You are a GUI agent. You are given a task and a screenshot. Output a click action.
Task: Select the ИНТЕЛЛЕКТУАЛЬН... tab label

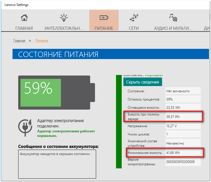64,28
